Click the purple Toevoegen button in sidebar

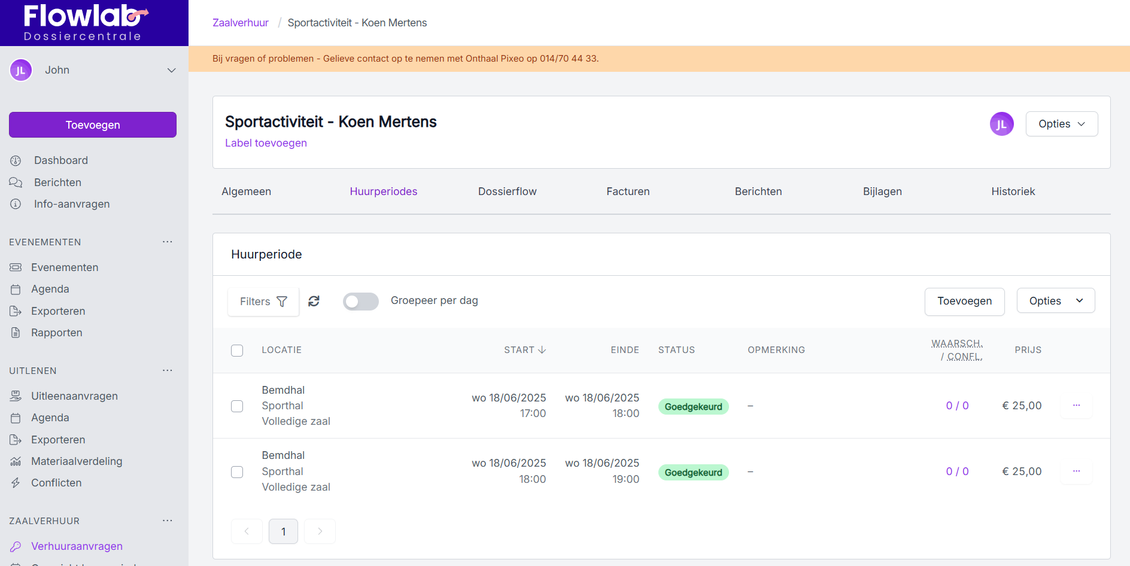(x=93, y=125)
